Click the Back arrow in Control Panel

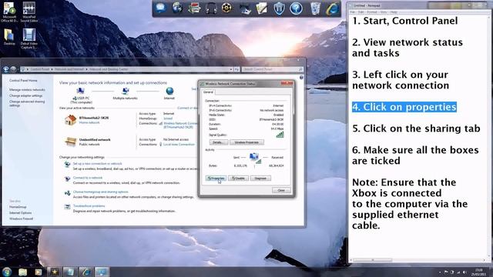[6, 69]
